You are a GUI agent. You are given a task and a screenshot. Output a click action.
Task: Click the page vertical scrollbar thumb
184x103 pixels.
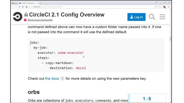tap(170, 39)
